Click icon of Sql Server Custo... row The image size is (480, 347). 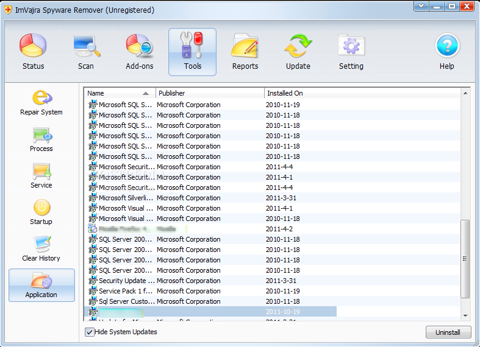coord(93,301)
